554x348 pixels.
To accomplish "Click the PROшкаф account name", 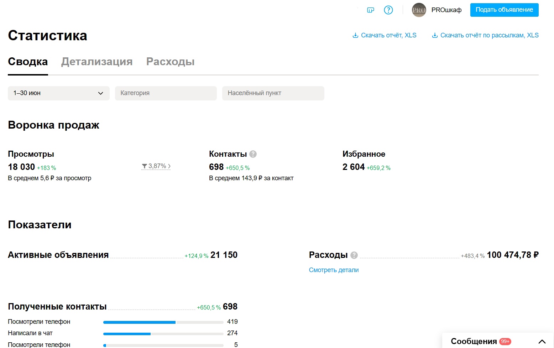I will [446, 10].
